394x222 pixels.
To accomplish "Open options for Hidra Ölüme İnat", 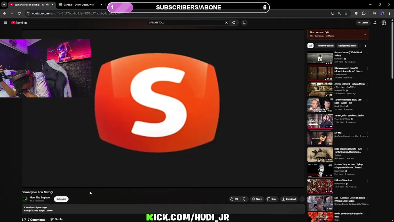I will point(368,181).
